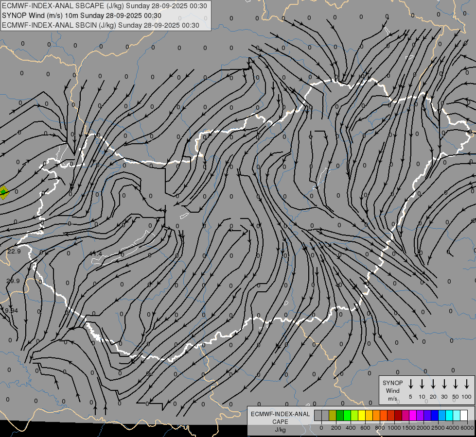
Task: Click the ECMWF-INDEX-ANAL SBCIN title line
Action: tap(101, 25)
